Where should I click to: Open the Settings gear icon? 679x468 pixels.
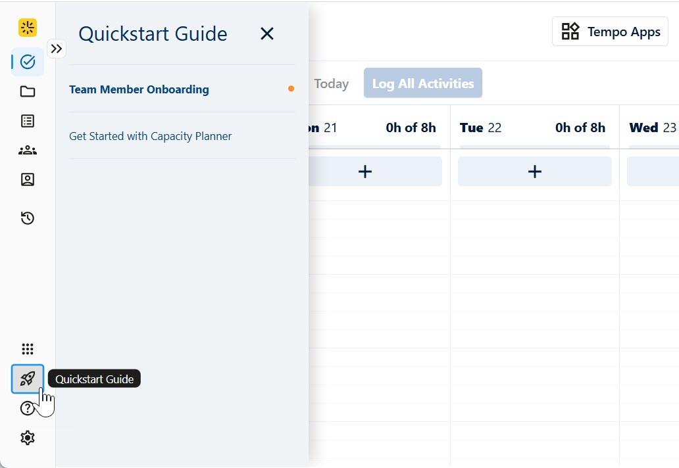27,437
